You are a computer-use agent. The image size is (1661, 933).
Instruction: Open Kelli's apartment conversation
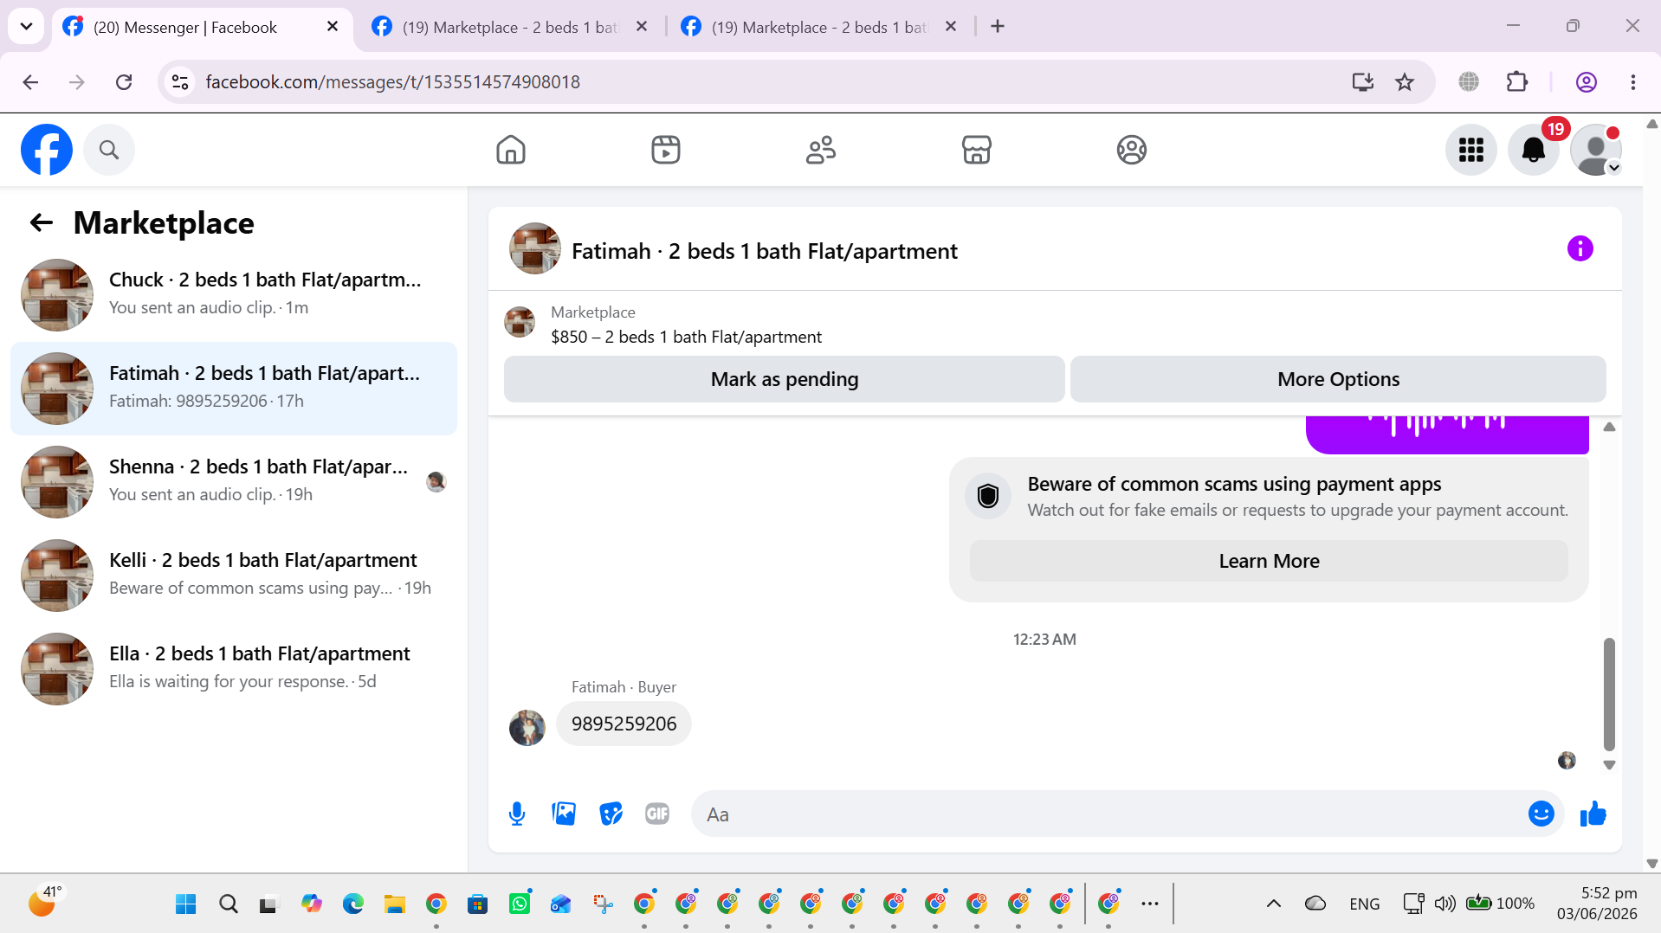pyautogui.click(x=234, y=576)
